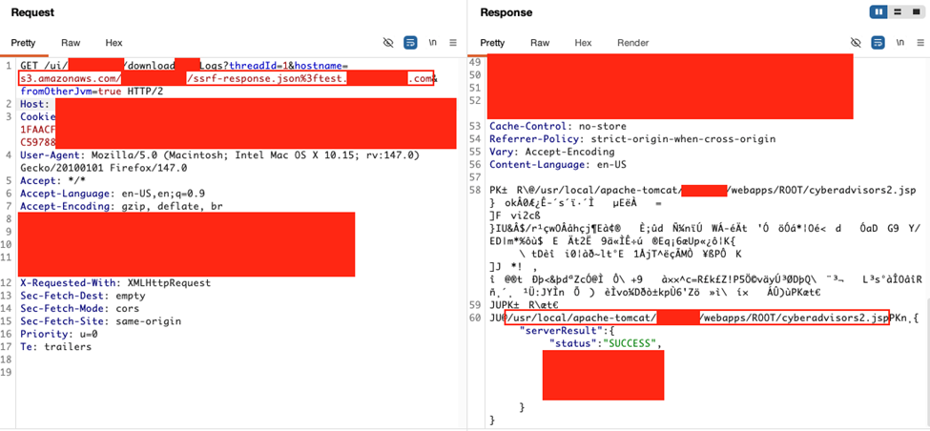Switch to Raw tab in Request panel
The image size is (930, 431).
[71, 43]
